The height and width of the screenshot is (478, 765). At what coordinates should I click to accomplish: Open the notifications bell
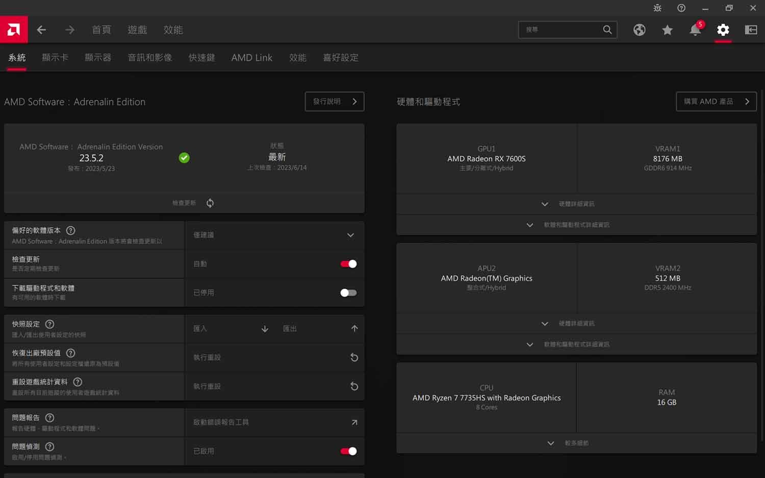695,30
